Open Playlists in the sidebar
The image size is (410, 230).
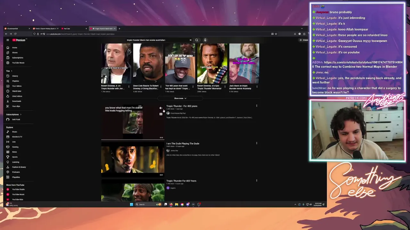(15, 81)
